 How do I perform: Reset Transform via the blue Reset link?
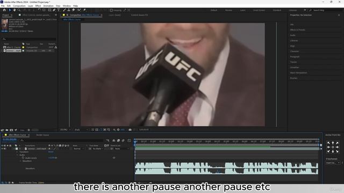(51, 152)
